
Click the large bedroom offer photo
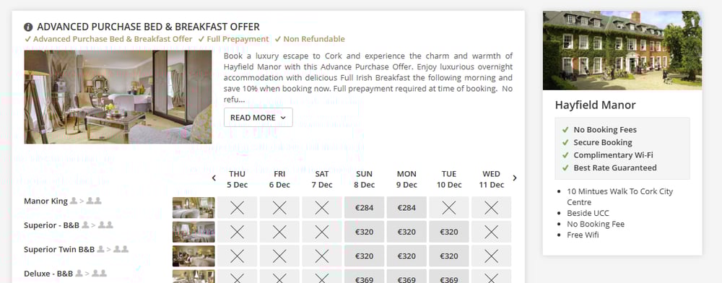click(x=118, y=97)
